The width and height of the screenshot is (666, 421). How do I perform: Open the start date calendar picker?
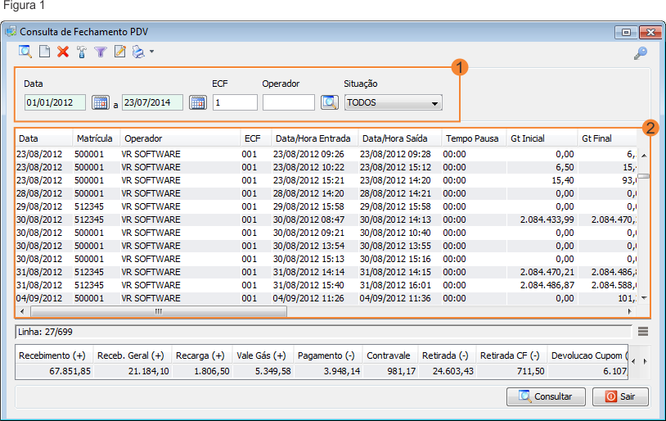click(x=100, y=102)
